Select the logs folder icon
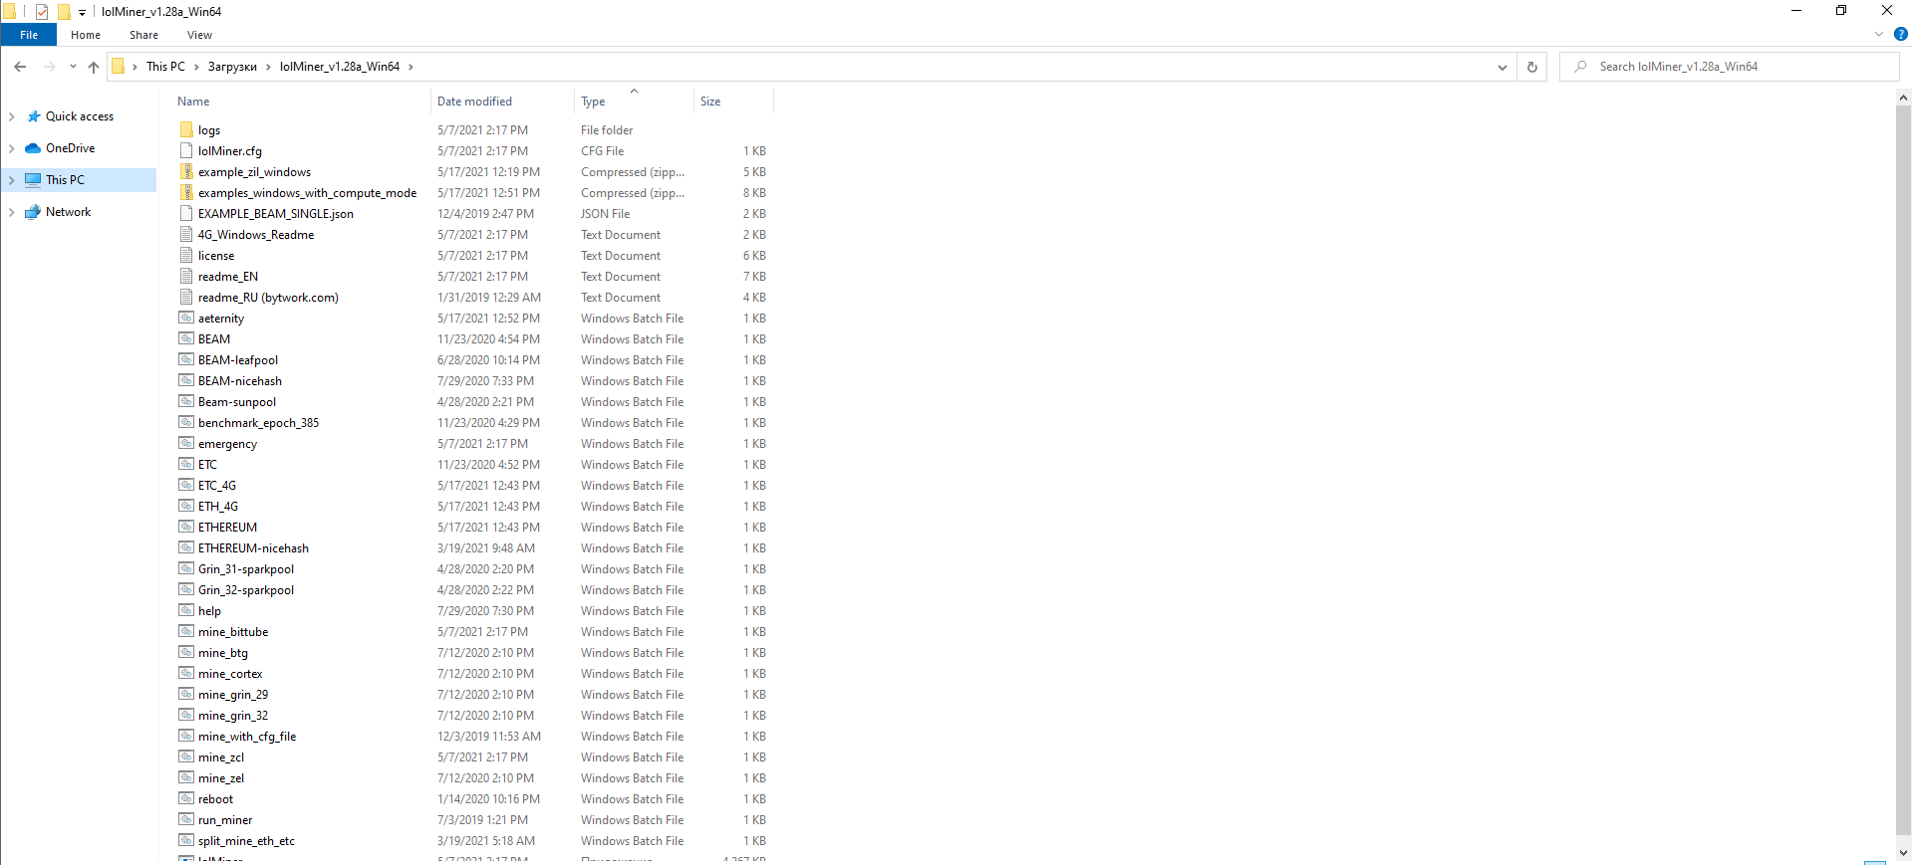The image size is (1912, 865). tap(186, 129)
